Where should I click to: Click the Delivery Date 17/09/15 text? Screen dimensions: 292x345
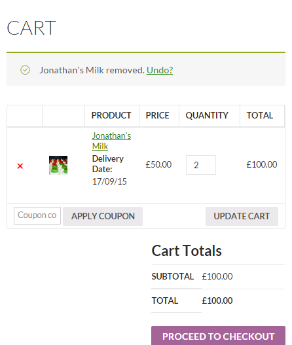point(109,170)
